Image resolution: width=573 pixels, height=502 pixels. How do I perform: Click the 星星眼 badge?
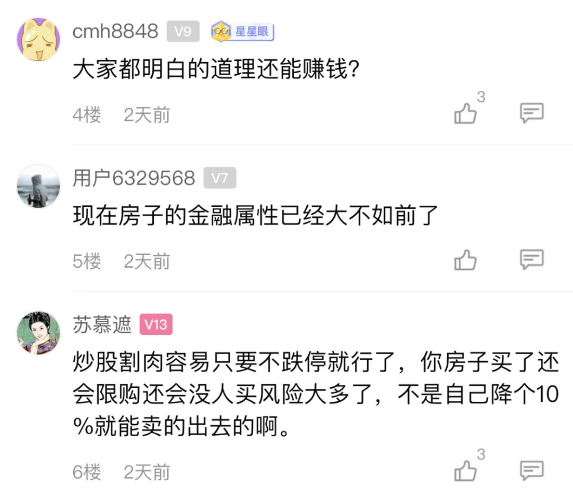point(242,32)
